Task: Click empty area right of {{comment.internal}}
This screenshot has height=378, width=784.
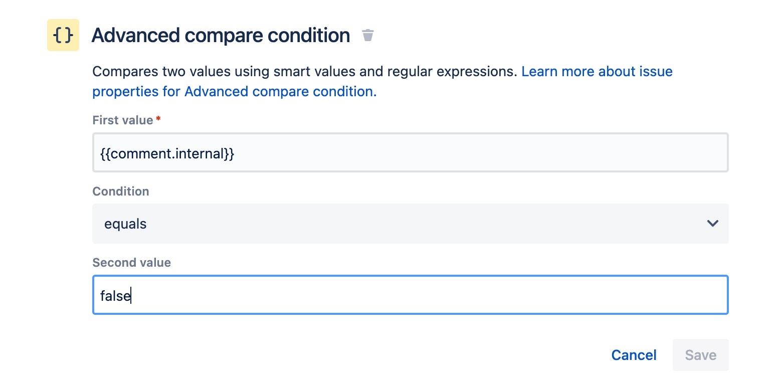Action: point(476,153)
